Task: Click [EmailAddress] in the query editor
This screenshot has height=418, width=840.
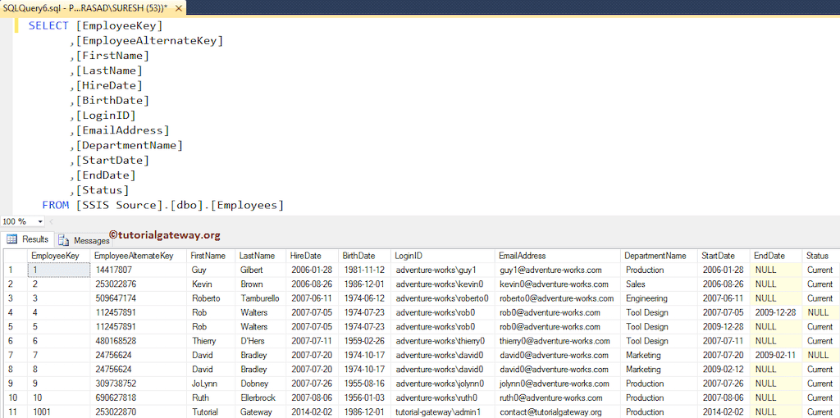Action: tap(123, 130)
